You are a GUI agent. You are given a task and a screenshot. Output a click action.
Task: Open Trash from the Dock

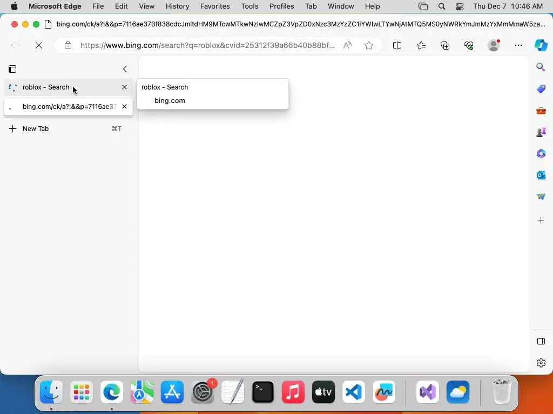pyautogui.click(x=501, y=392)
